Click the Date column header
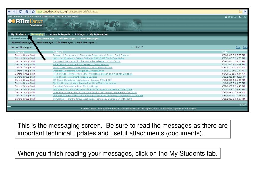This screenshot has height=193, width=257. tap(225, 52)
